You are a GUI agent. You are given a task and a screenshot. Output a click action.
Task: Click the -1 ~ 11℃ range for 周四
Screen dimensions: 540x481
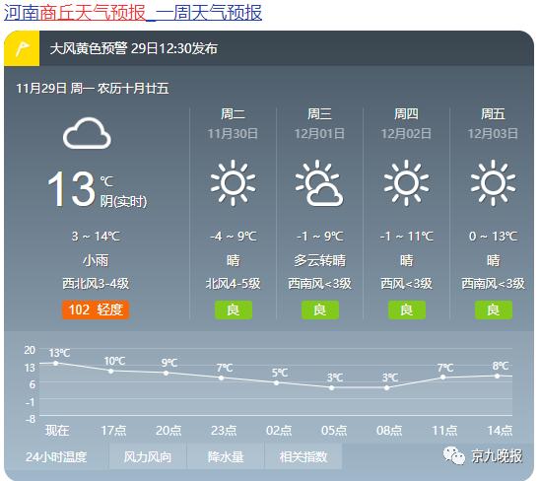click(x=406, y=237)
